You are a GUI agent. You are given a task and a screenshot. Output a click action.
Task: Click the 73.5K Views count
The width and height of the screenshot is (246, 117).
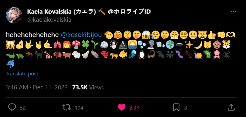88,87
